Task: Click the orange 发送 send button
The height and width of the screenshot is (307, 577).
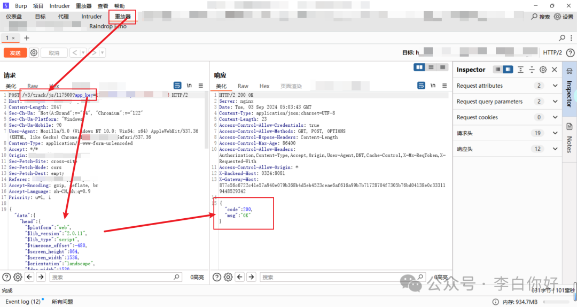Action: (15, 53)
